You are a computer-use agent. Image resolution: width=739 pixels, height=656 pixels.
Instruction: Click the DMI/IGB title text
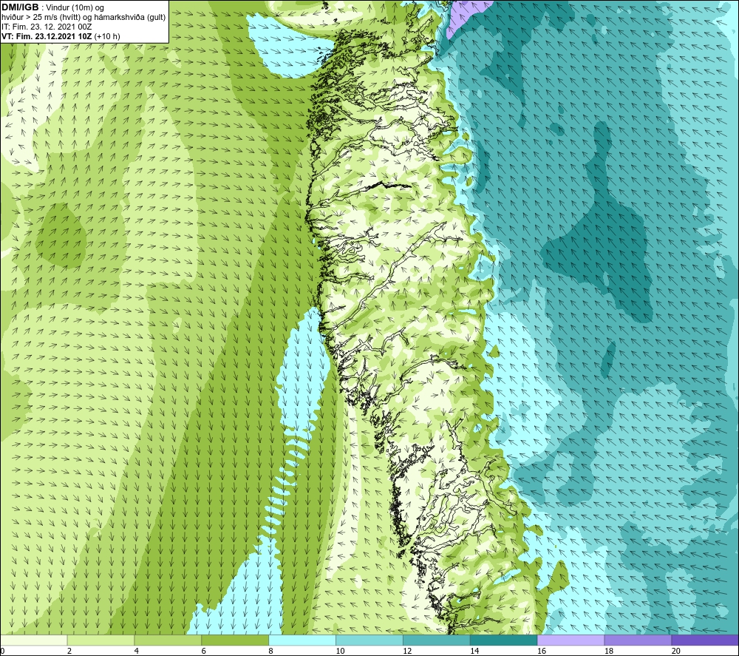(x=20, y=7)
